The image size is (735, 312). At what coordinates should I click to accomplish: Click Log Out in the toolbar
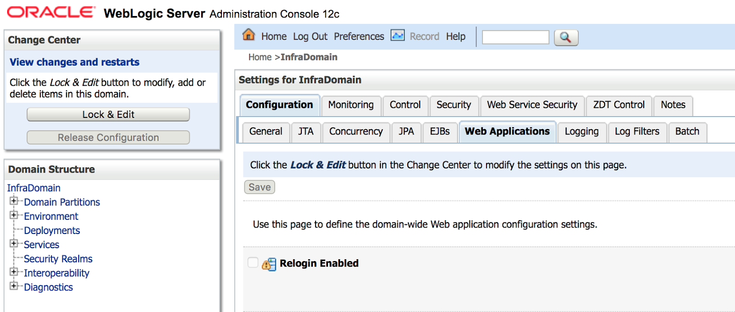[310, 37]
